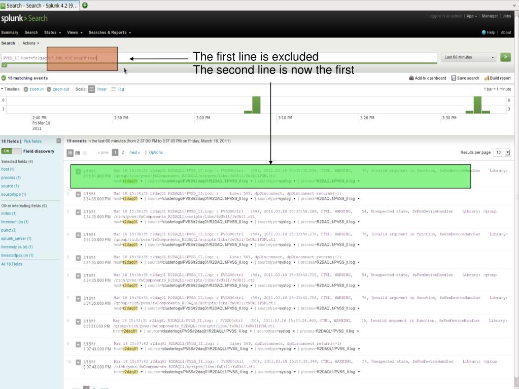
Task: Open event menu icon for event 8
Action: pos(78,322)
